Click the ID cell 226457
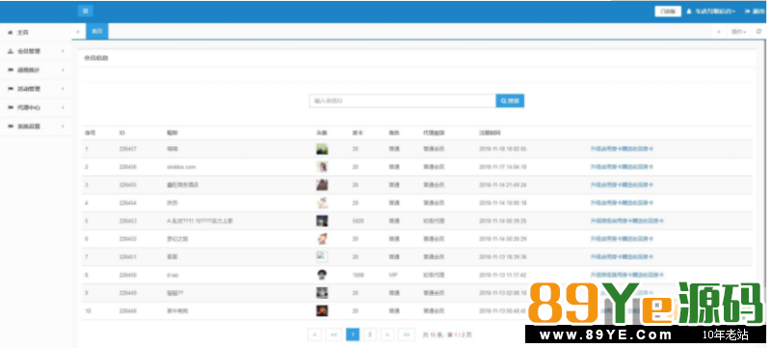Viewport: 771px width, 348px height. tap(128, 148)
